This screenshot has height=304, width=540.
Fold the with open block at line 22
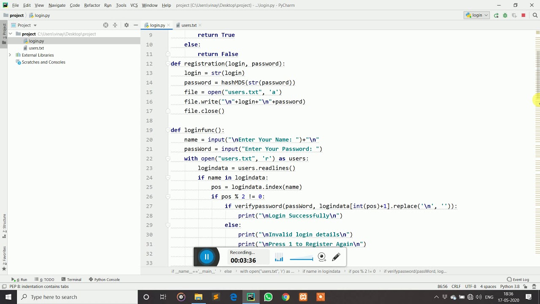tap(168, 159)
